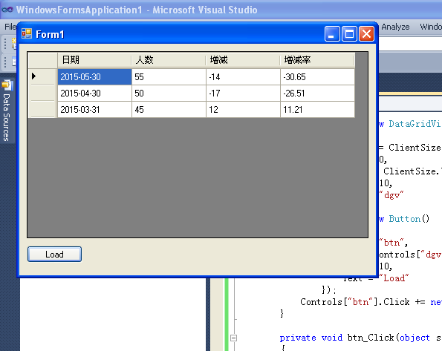Select cell 2015-04-30 in the grid
This screenshot has height=351, width=442.
94,93
